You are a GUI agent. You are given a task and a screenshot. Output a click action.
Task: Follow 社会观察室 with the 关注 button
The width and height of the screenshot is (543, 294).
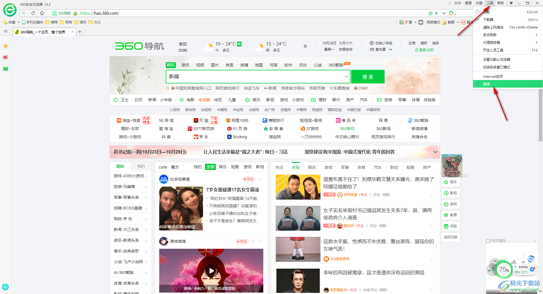point(249,179)
